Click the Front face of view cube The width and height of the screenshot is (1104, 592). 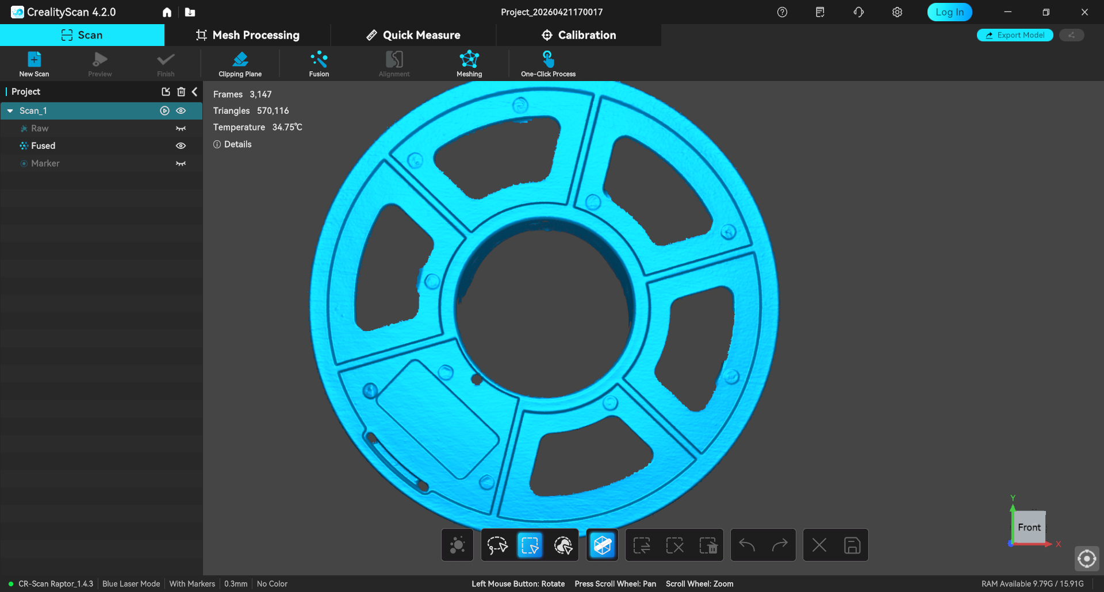[1029, 527]
